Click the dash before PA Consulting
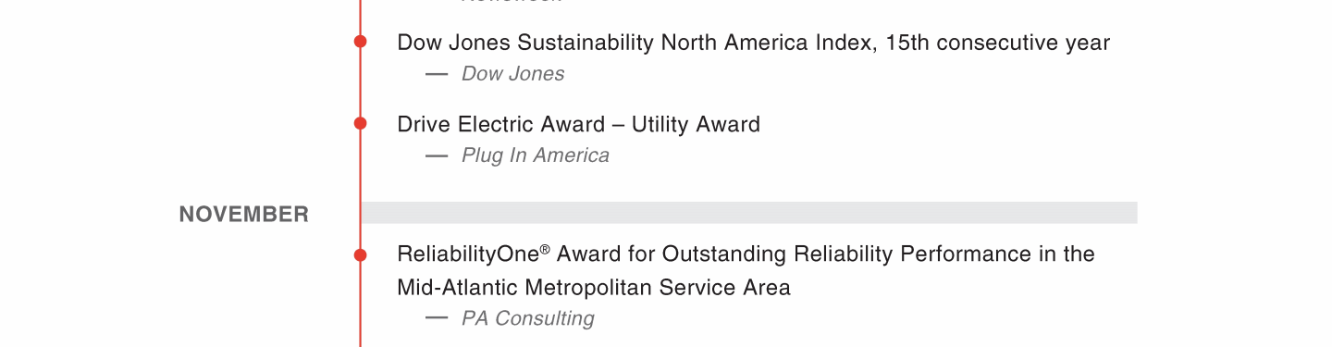The image size is (1332, 347). [x=437, y=318]
